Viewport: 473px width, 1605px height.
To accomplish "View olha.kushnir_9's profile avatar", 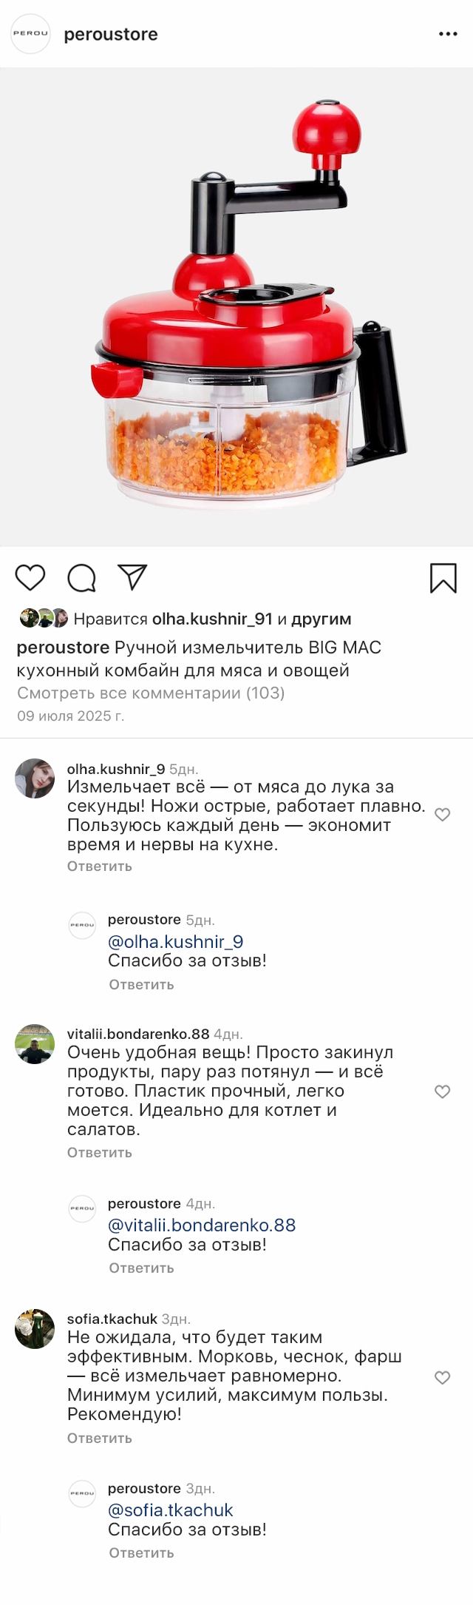I will (35, 778).
